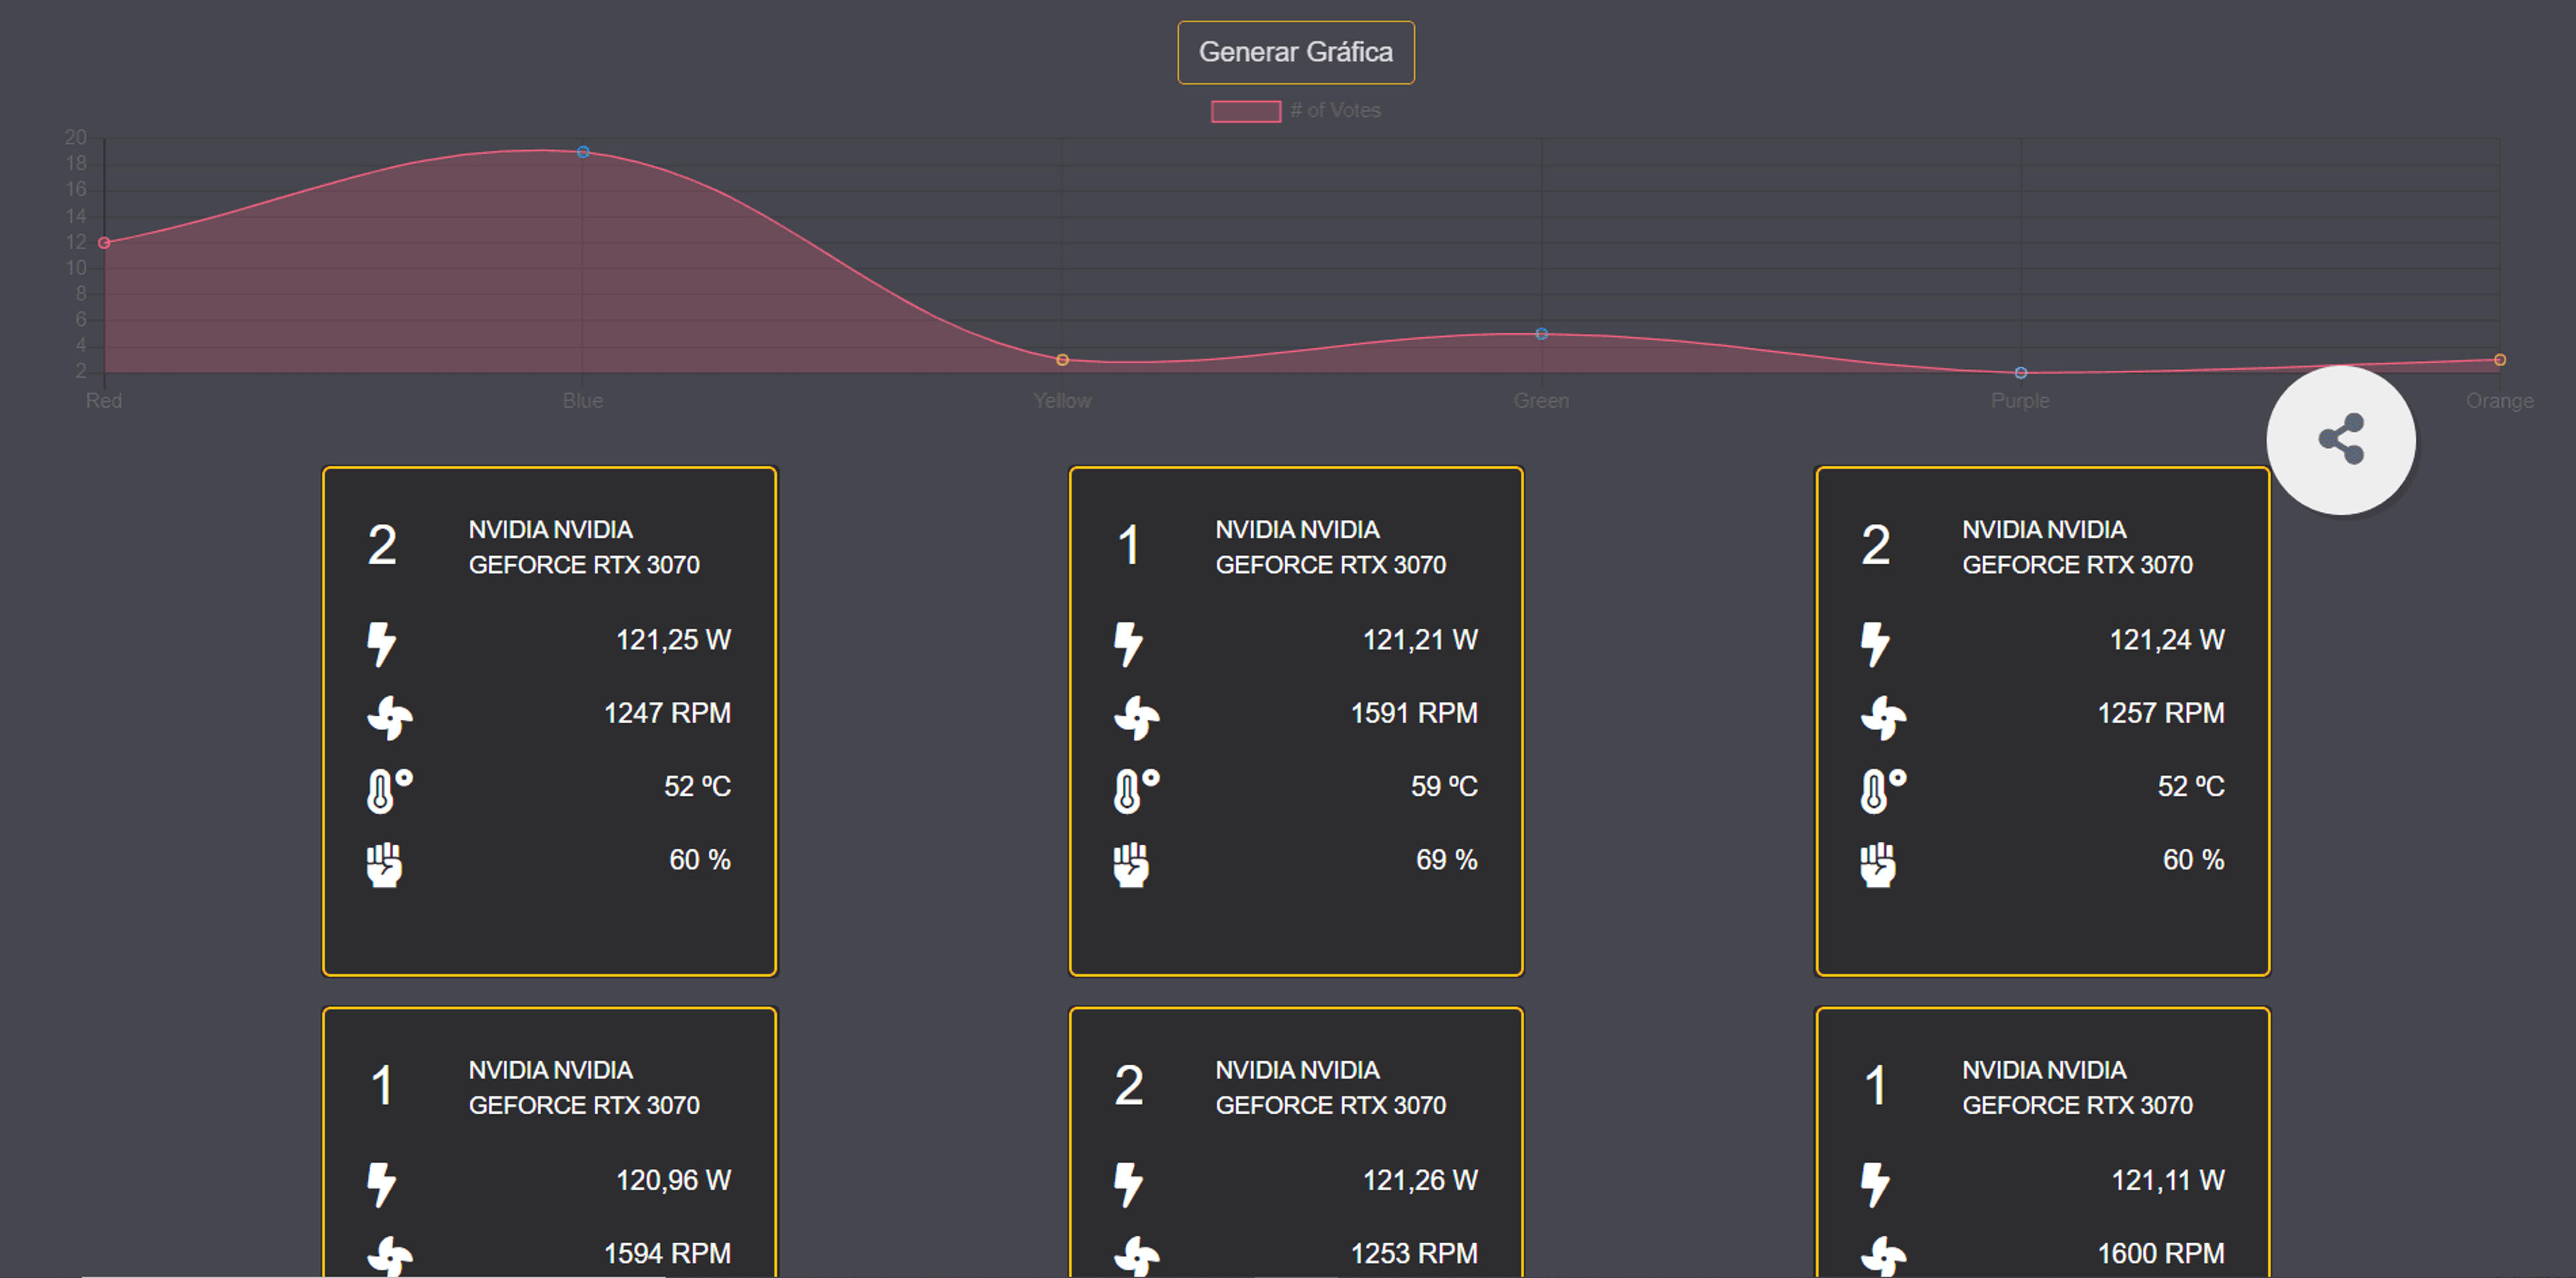Click the Purple data point on the chart

tap(2021, 373)
